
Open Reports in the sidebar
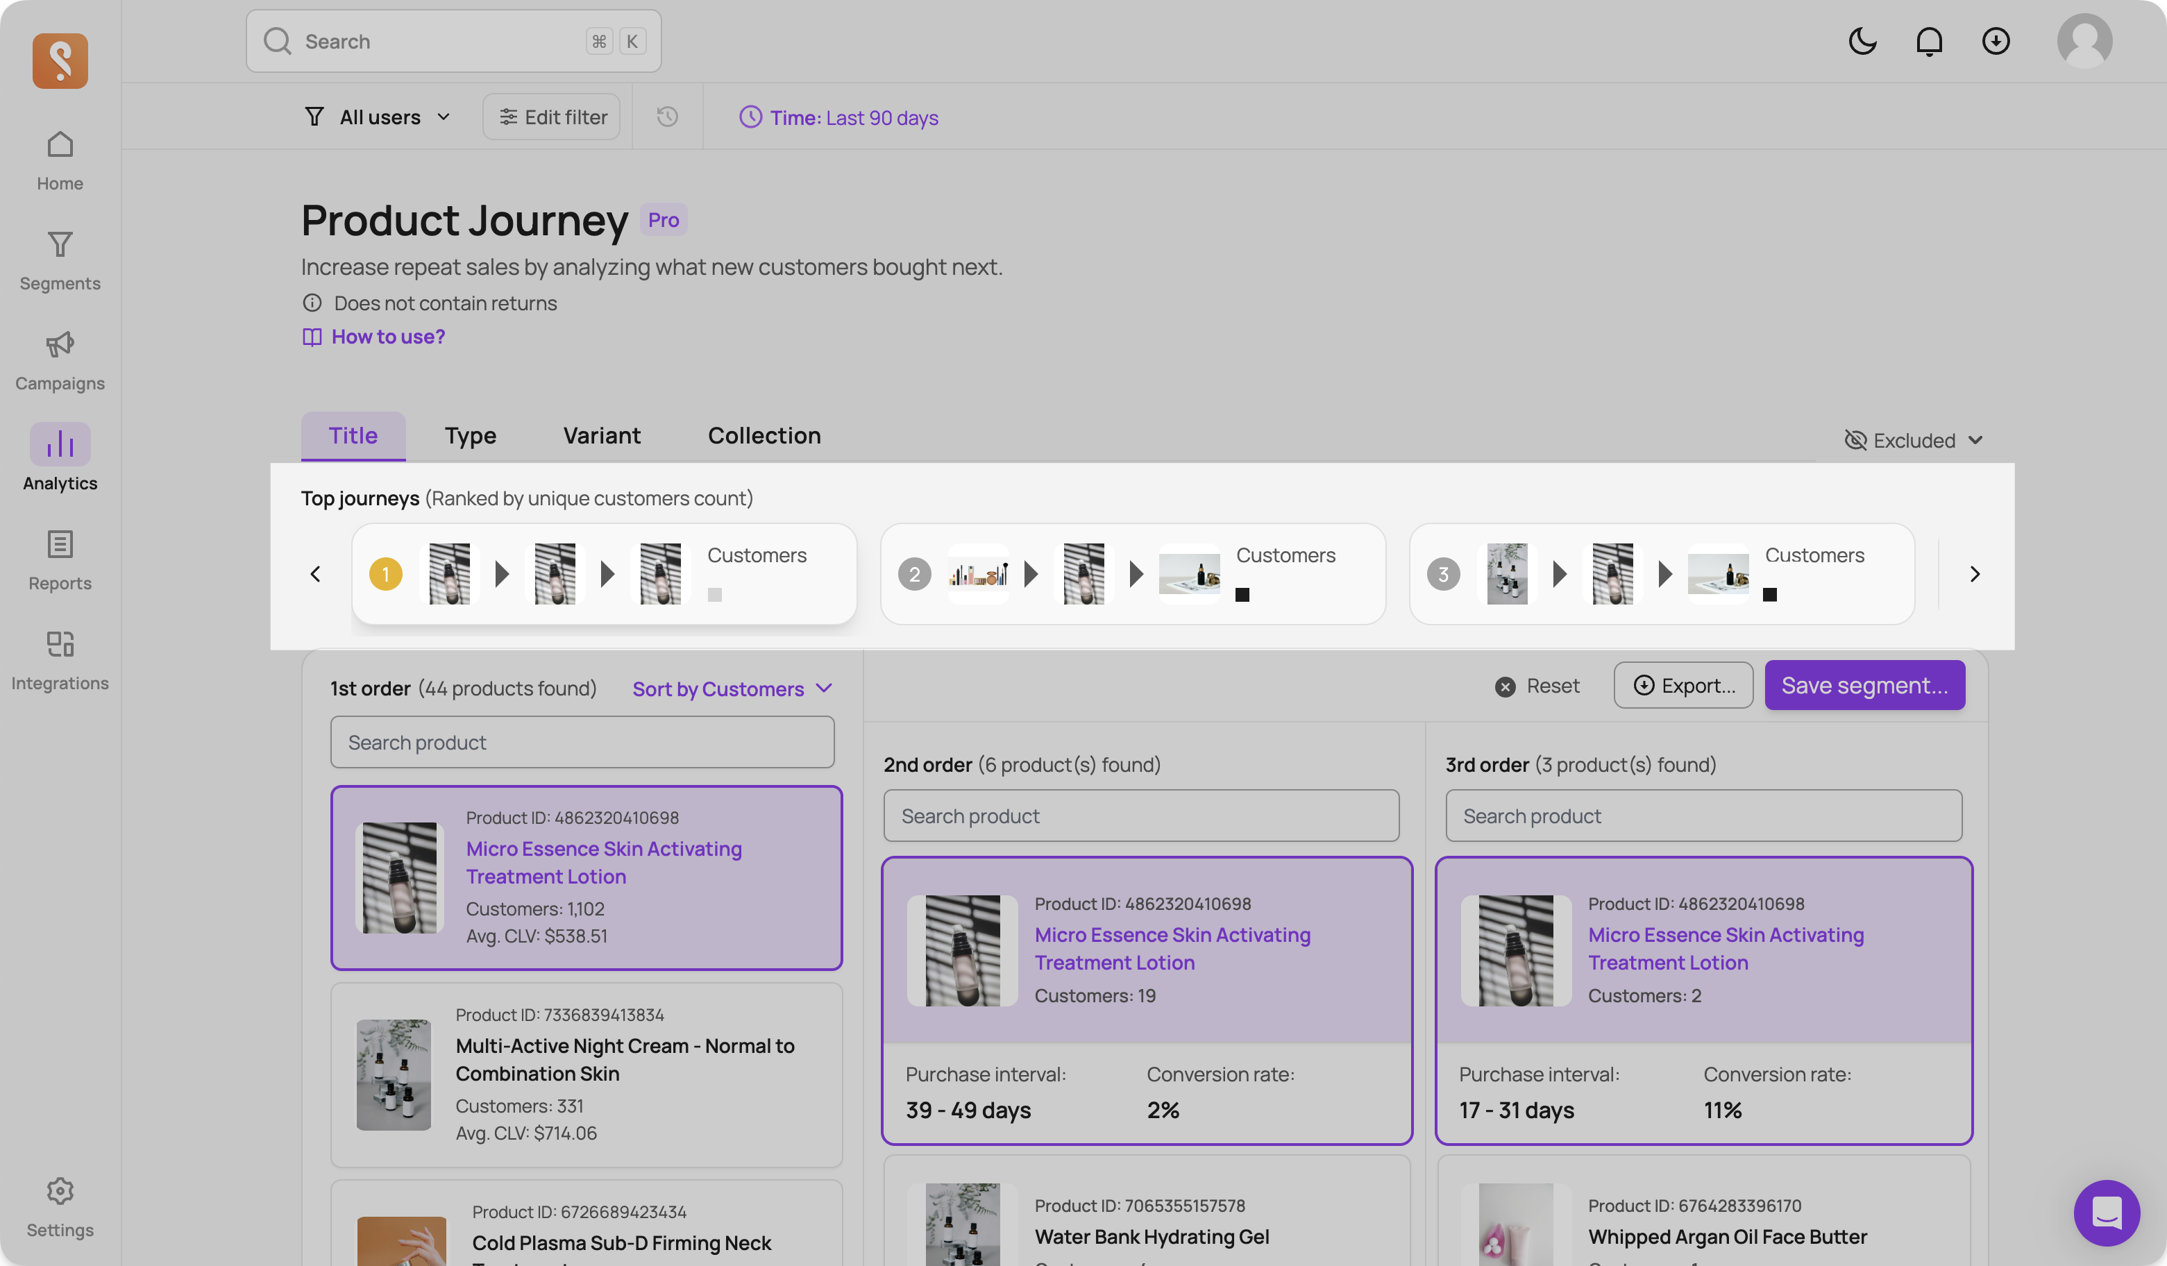tap(60, 560)
